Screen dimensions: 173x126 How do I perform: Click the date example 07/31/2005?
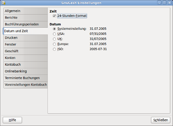(x=98, y=34)
